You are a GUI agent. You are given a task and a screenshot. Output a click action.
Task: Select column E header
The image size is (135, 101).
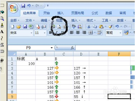[98, 54]
